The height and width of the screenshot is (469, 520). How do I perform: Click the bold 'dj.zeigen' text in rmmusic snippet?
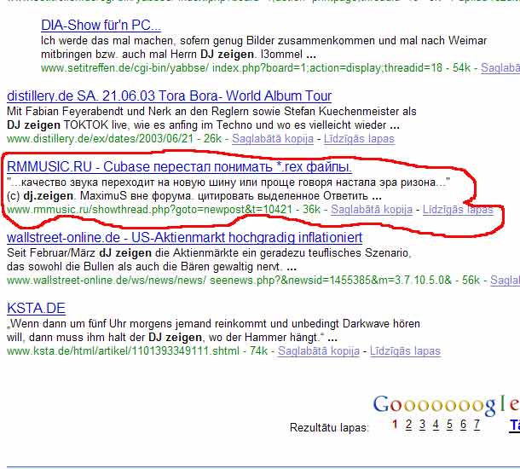(49, 195)
